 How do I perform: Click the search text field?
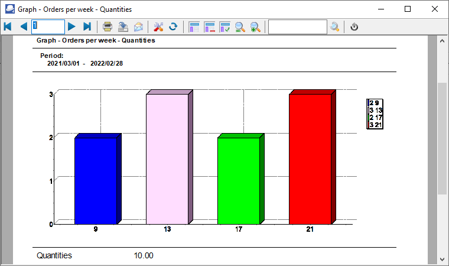(298, 27)
